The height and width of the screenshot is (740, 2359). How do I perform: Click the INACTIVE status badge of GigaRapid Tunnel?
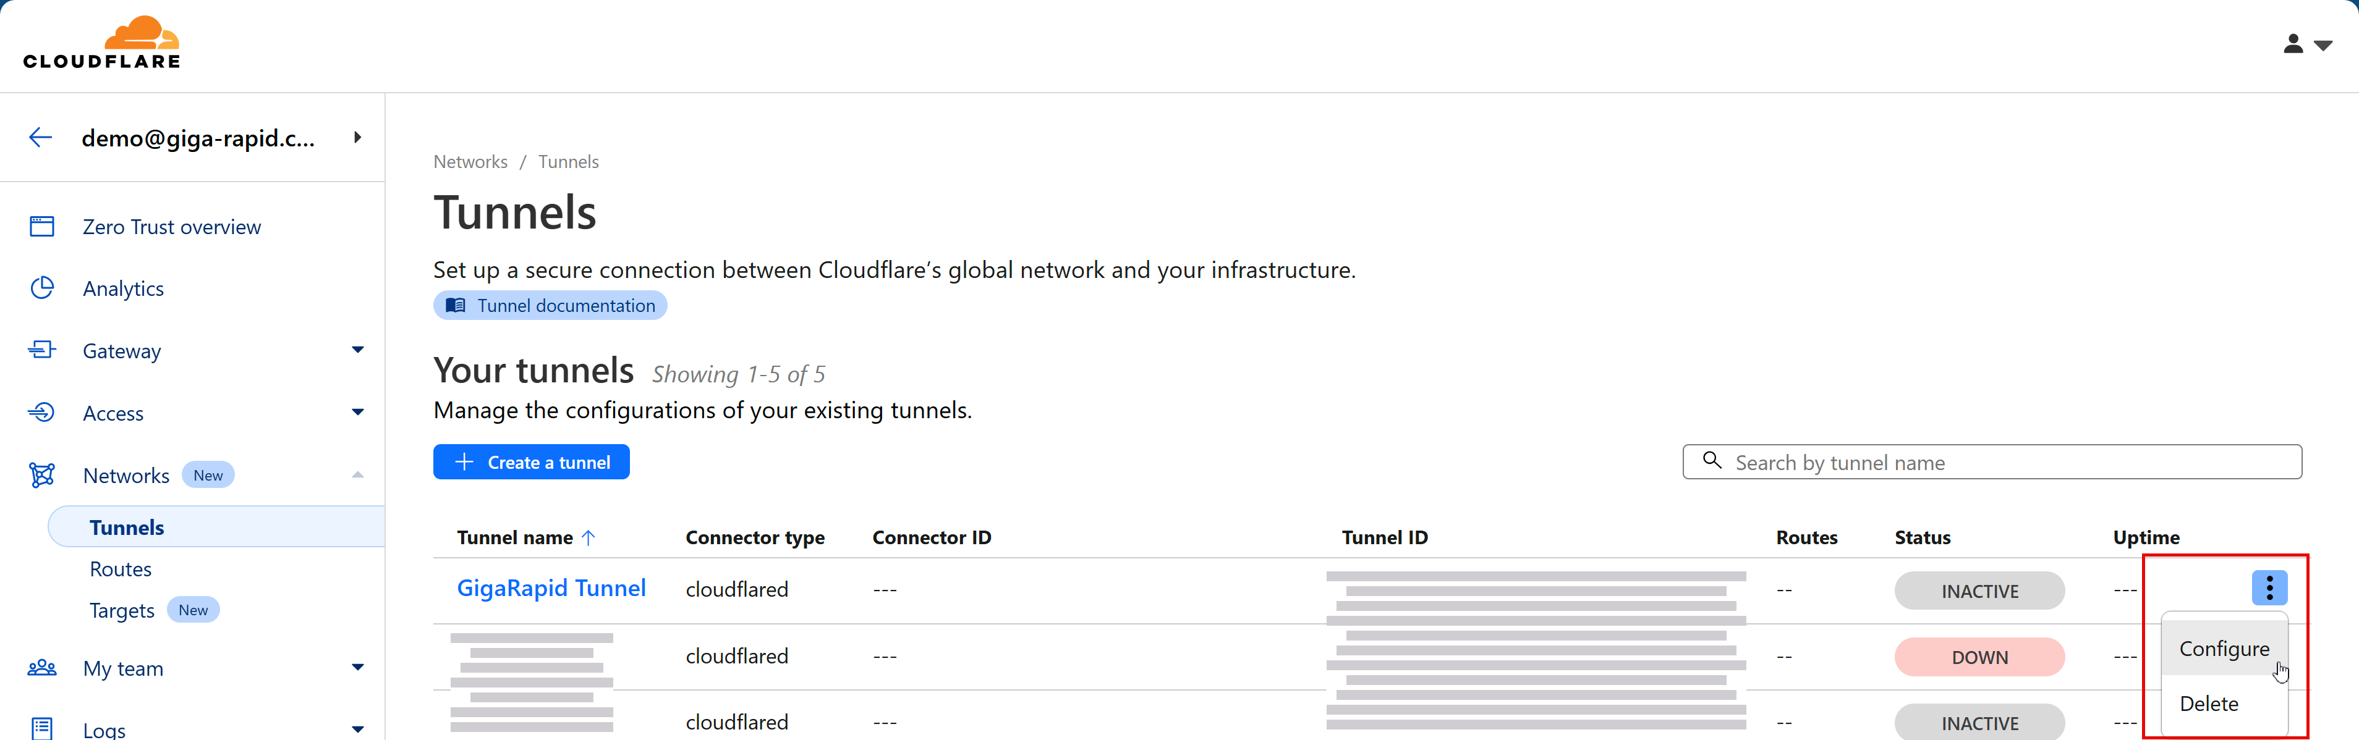[x=1979, y=591]
